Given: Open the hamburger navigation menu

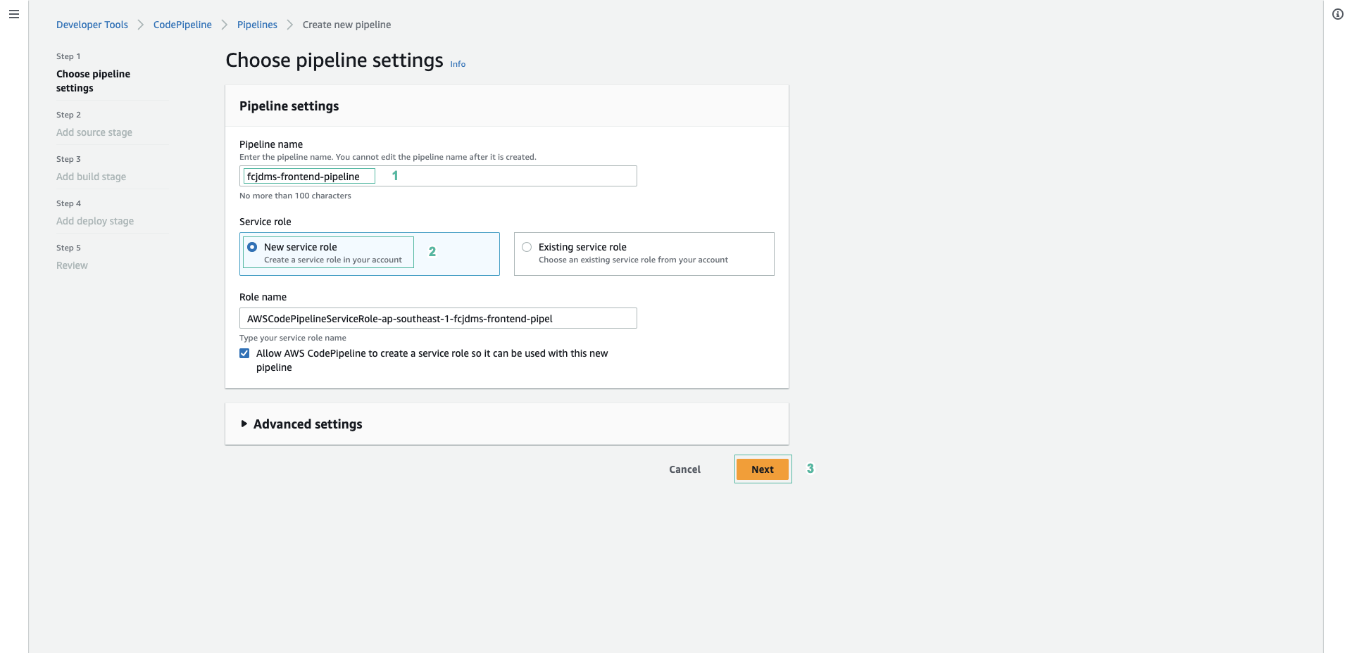Looking at the screenshot, I should pos(14,14).
